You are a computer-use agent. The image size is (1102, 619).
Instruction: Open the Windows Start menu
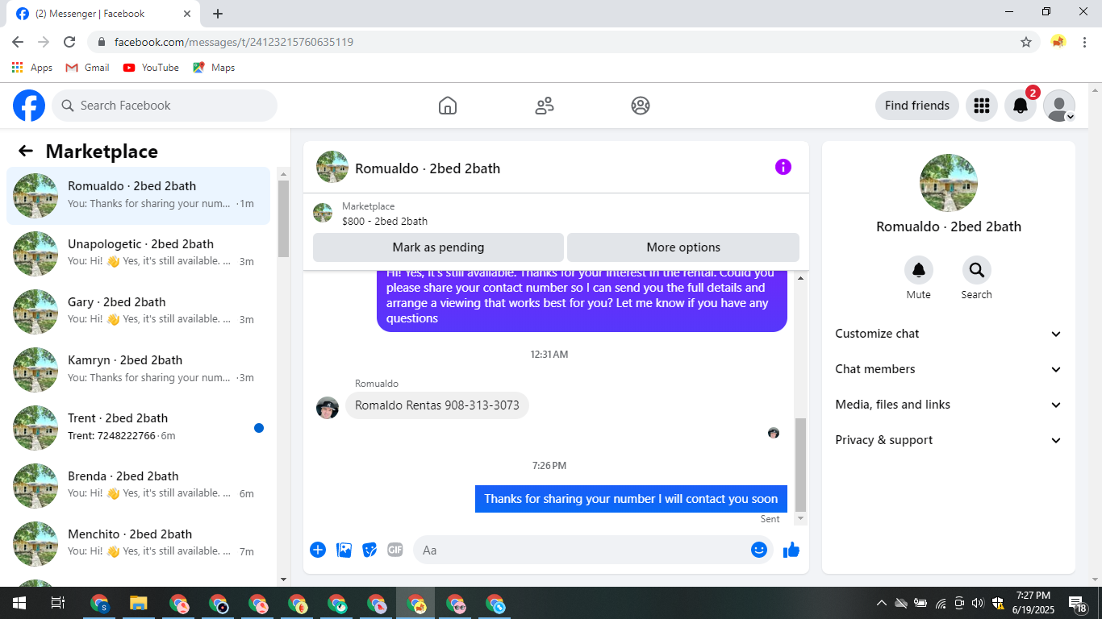coord(19,603)
